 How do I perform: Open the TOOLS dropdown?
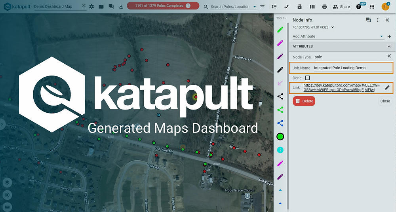[281, 18]
